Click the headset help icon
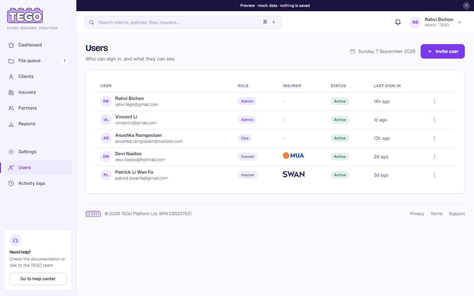The height and width of the screenshot is (296, 474). point(15,240)
